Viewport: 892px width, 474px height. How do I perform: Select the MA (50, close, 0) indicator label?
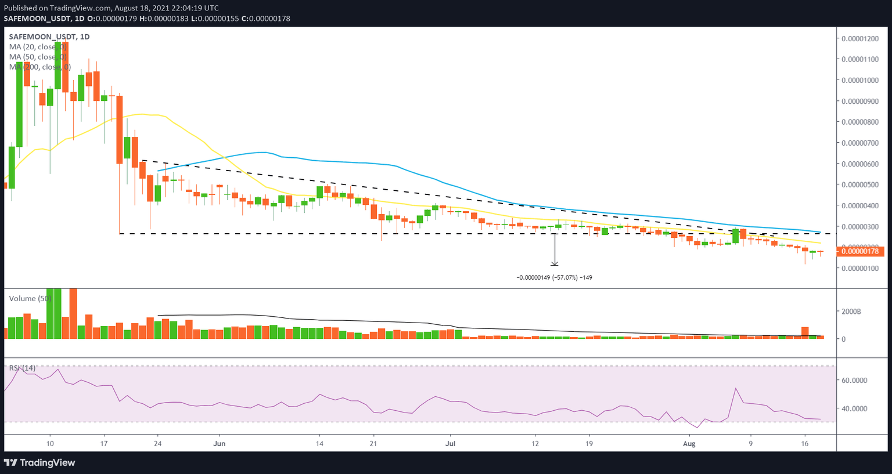coord(38,56)
